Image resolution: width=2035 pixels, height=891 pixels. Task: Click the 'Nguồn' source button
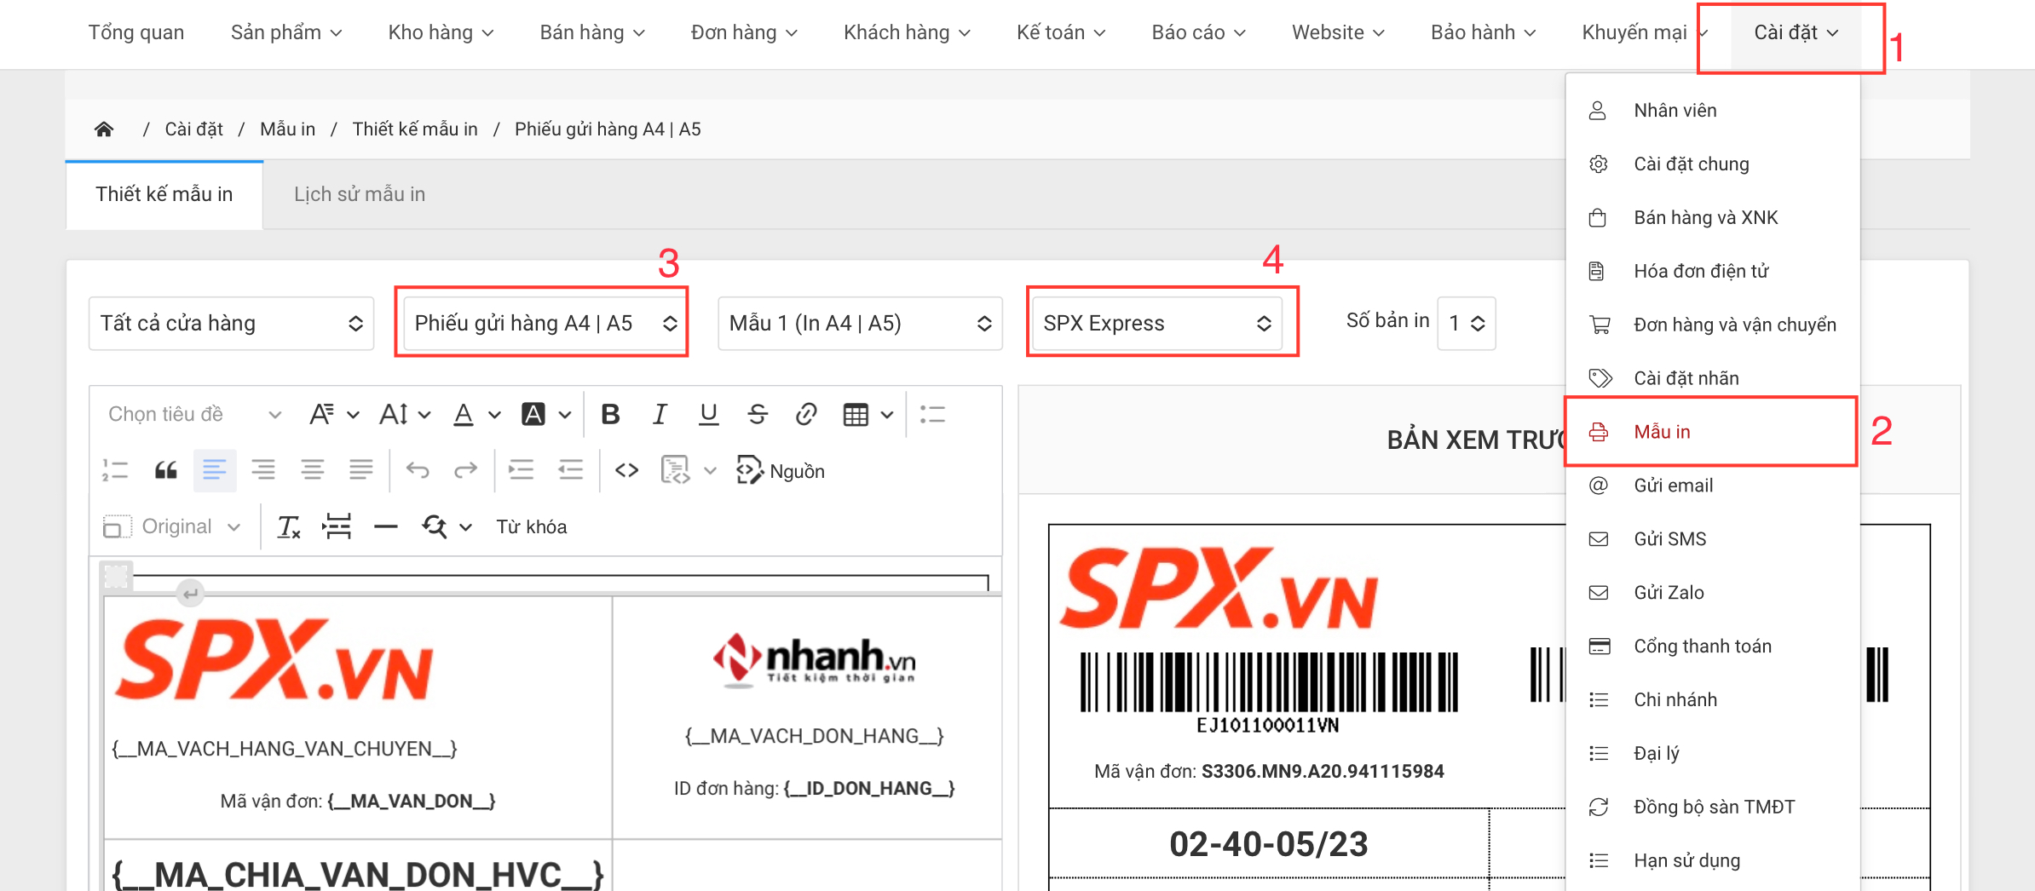tap(781, 471)
